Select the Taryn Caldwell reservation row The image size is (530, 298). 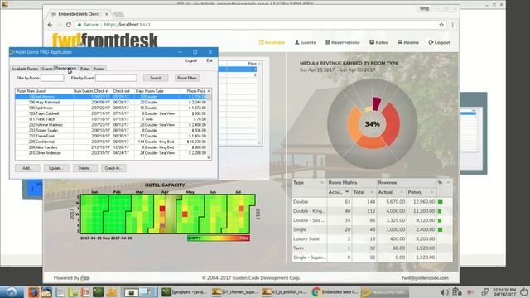111,113
